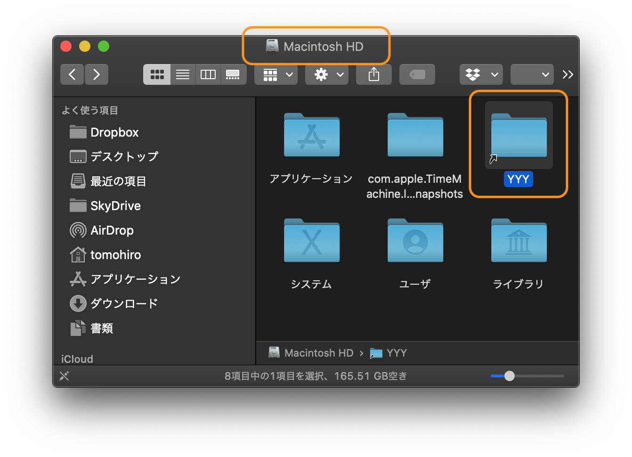Open the ライブラリ folder icon

(518, 241)
